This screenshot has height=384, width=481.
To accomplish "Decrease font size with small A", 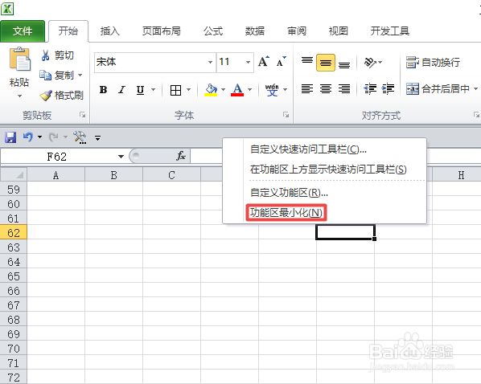I will tap(281, 62).
